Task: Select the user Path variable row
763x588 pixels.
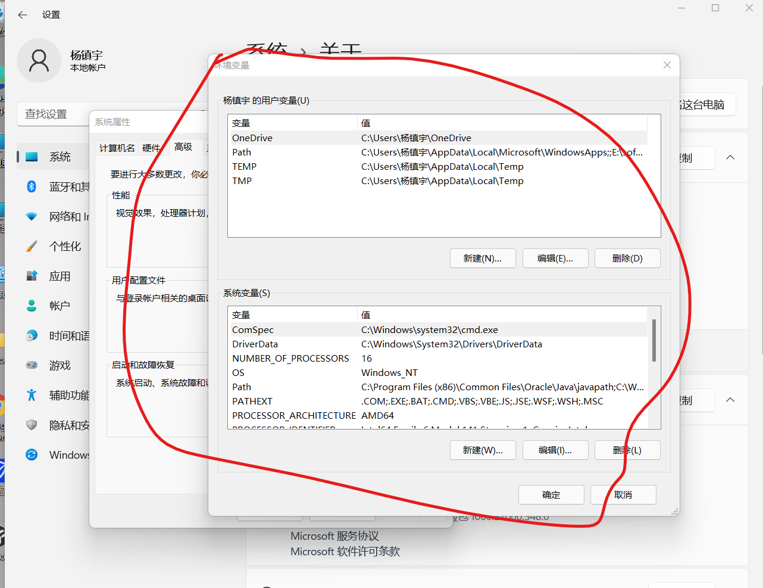Action: point(437,152)
